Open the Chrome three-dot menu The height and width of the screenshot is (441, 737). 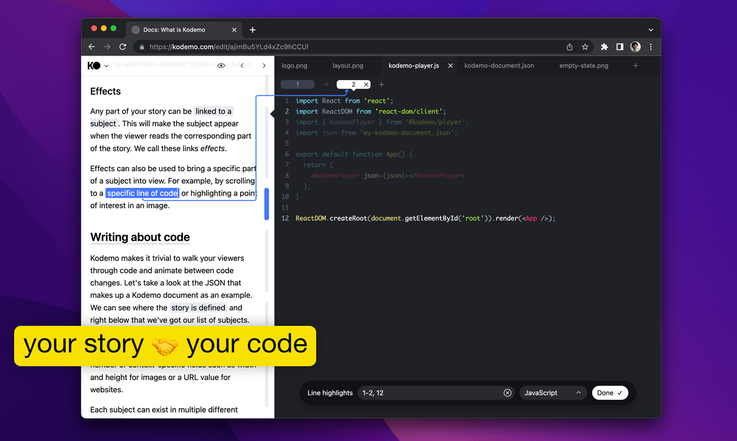pos(651,47)
